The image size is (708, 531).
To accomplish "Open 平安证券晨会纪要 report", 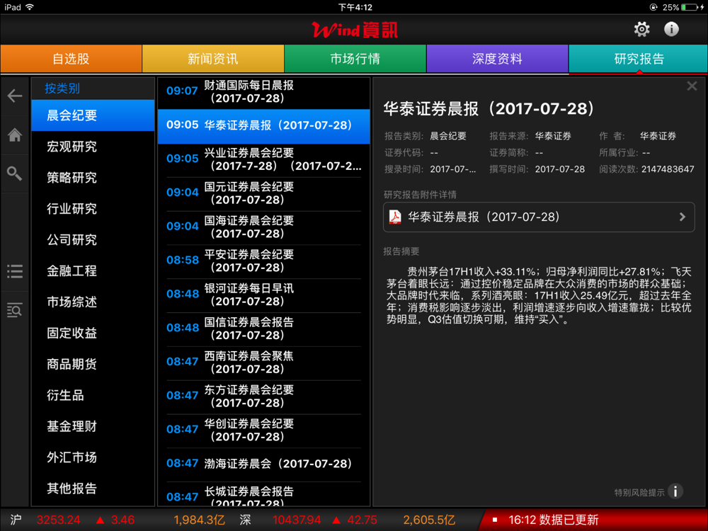I will (263, 261).
